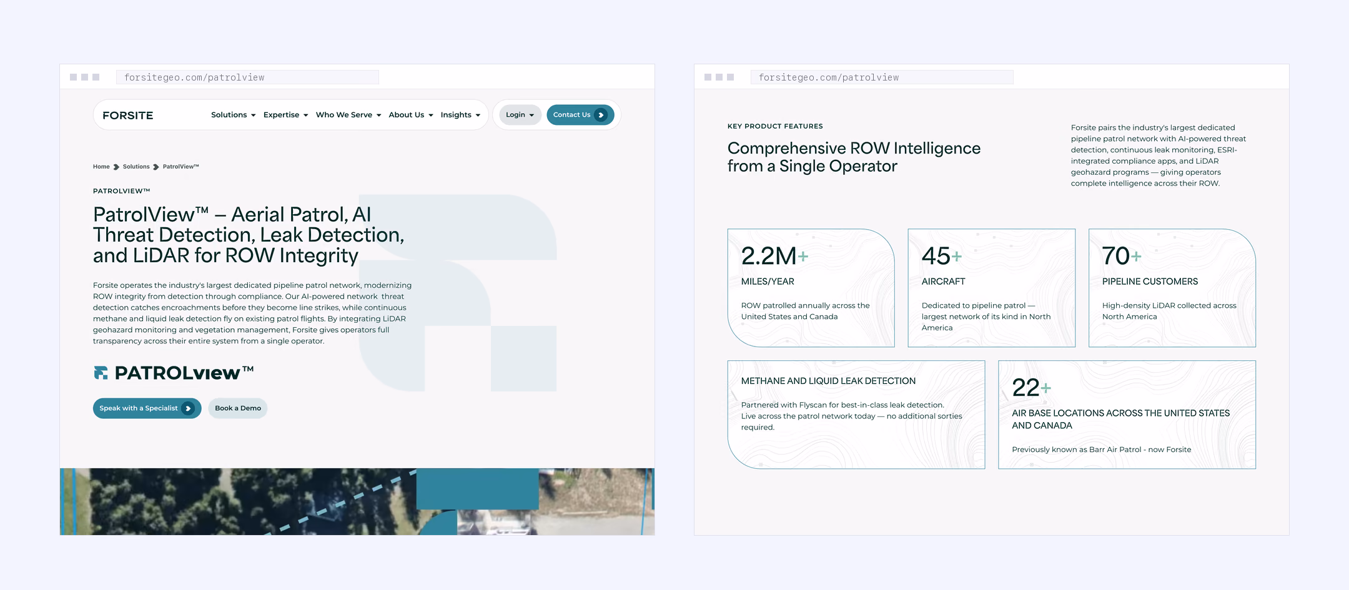
Task: Open the About Us dropdown
Action: click(411, 115)
